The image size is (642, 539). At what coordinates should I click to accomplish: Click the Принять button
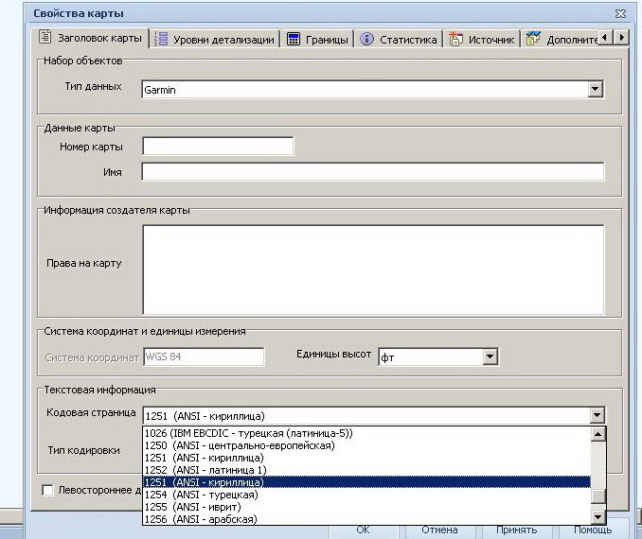tap(517, 530)
